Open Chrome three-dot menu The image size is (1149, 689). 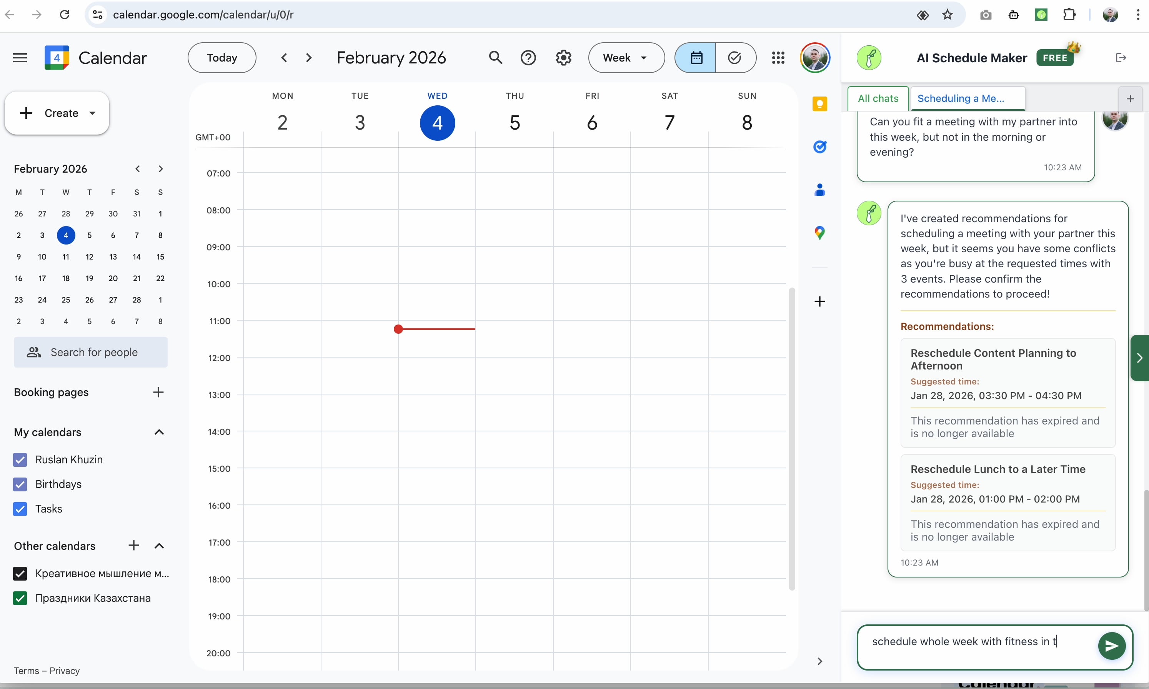[1138, 15]
